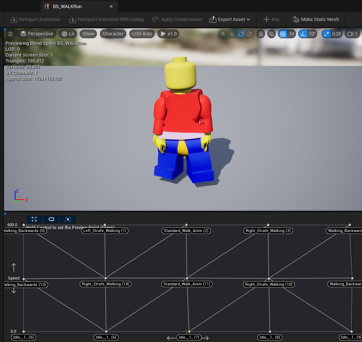Open the Character viewport menu

pyautogui.click(x=113, y=34)
